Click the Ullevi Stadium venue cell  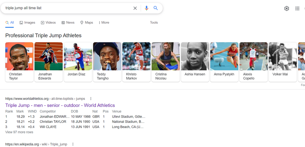129,116
